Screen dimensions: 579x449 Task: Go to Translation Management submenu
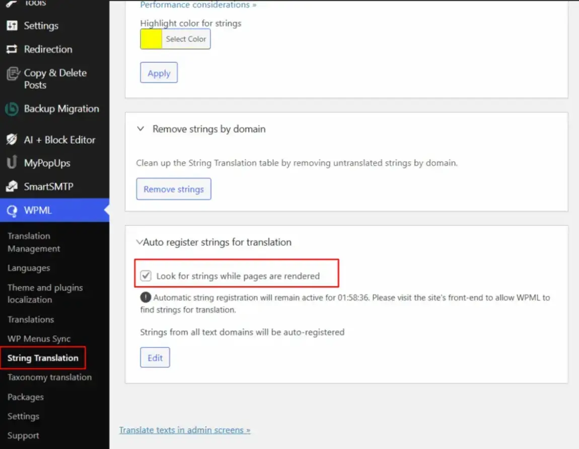[34, 242]
